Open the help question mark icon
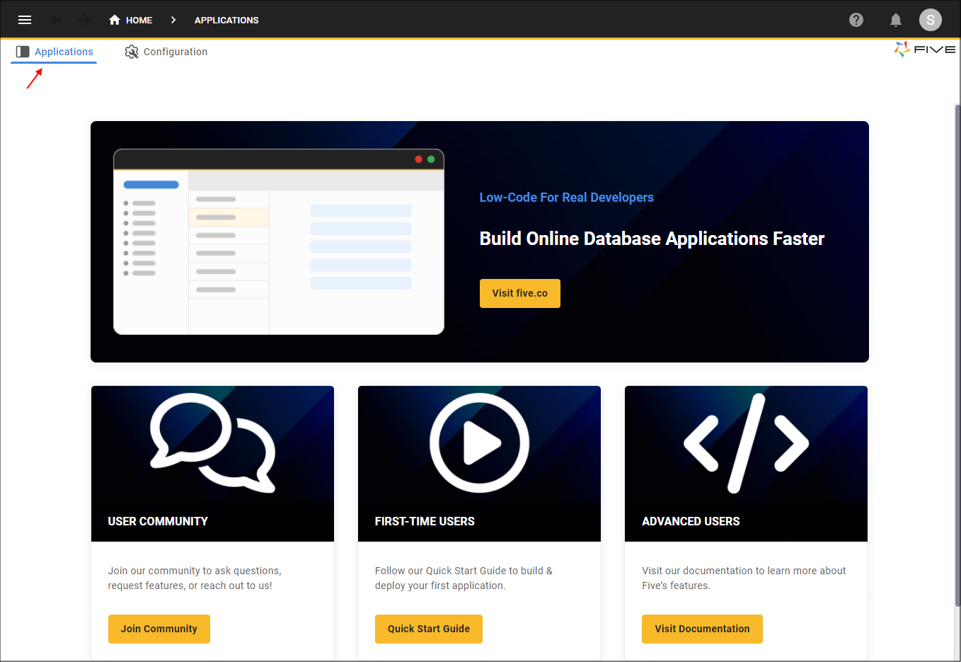 (x=856, y=20)
